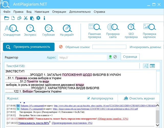
Task: Run the На рерайт check
Action: 67,30
